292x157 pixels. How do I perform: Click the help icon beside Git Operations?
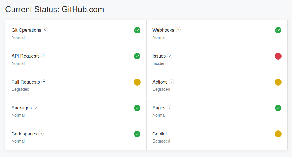[x=45, y=30]
